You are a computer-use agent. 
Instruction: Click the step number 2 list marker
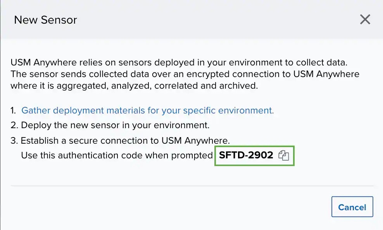click(x=14, y=125)
